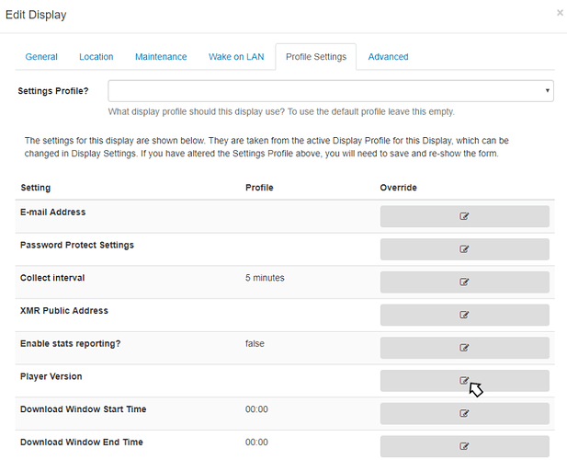This screenshot has width=567, height=460.
Task: Go to the Advanced tab
Action: [x=388, y=57]
